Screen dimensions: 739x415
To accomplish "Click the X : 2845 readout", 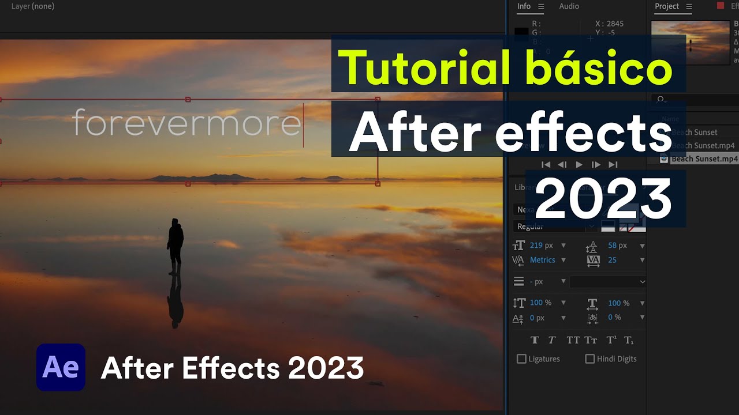I will tap(610, 24).
